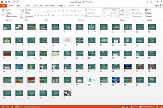Click the Cut icon

point(8,10)
